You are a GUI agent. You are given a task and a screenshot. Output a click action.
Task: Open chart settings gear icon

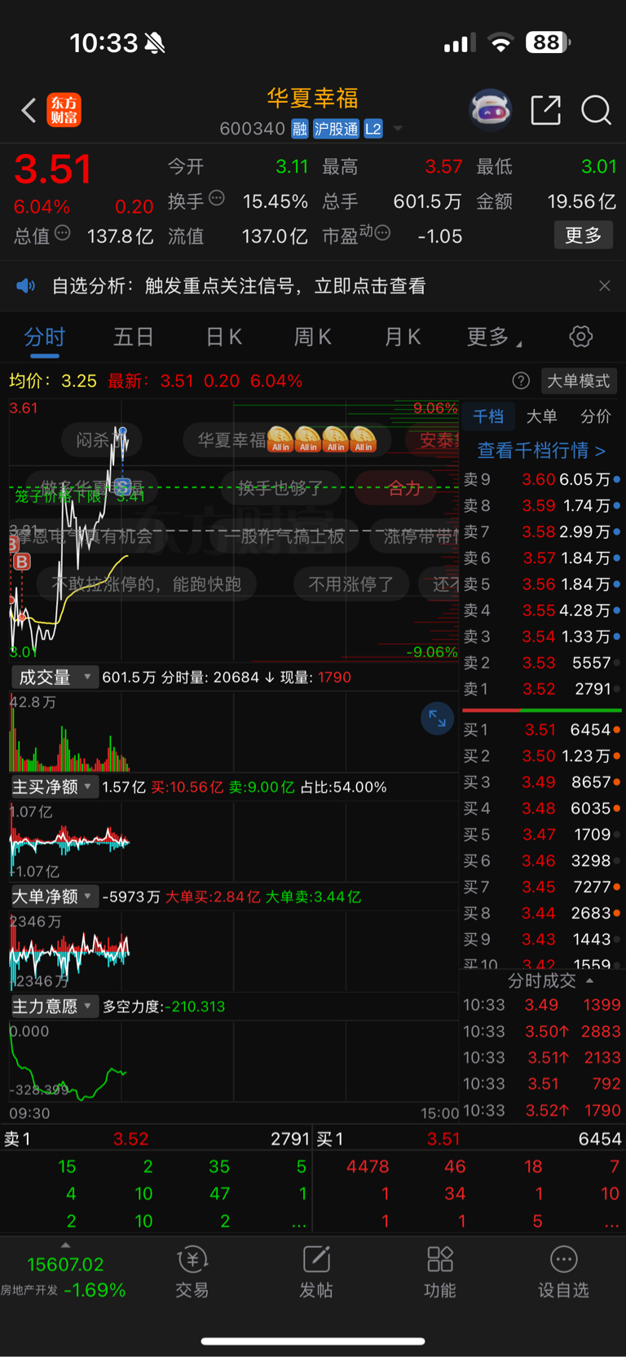580,336
